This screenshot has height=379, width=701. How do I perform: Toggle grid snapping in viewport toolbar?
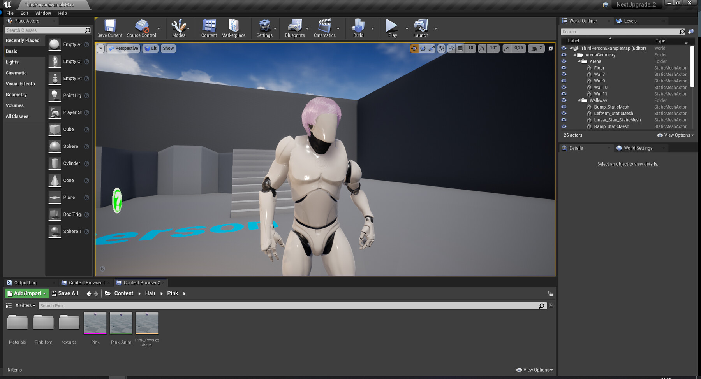click(x=460, y=48)
